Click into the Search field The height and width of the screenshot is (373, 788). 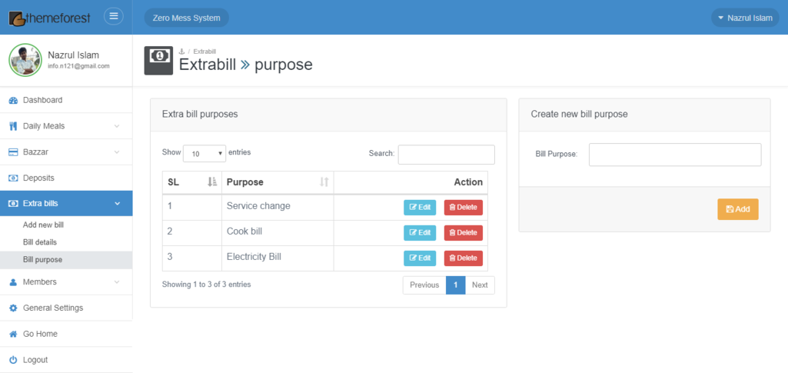[446, 154]
